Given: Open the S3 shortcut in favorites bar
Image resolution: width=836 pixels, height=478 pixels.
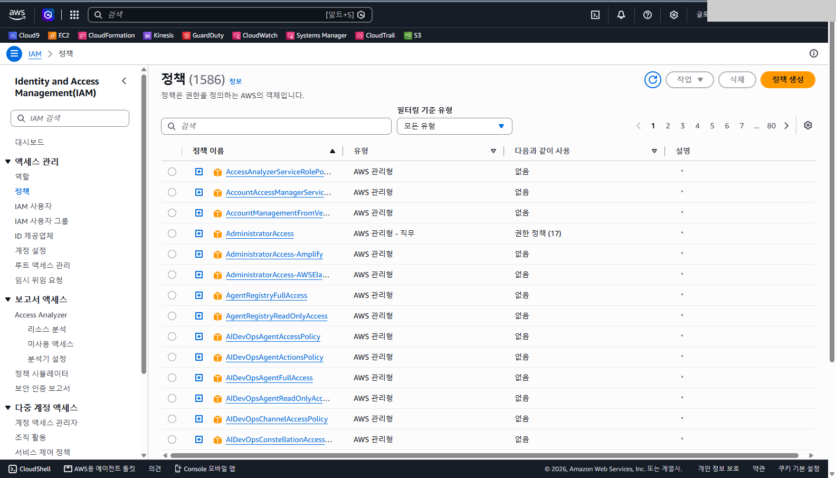Looking at the screenshot, I should coord(413,35).
